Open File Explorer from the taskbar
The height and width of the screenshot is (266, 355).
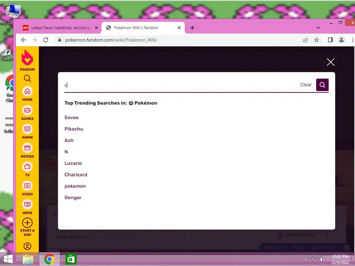pos(28,259)
